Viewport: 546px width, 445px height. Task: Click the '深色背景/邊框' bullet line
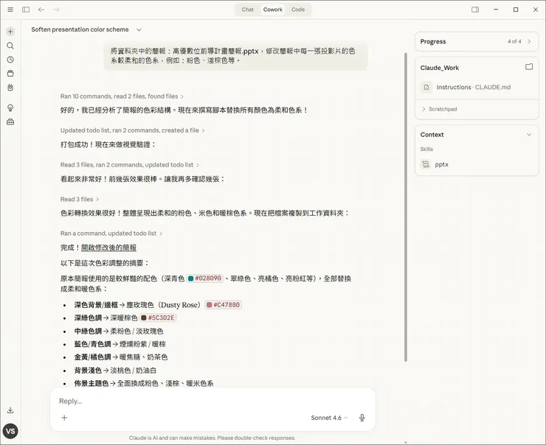158,305
